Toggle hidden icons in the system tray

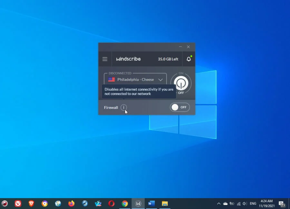(219, 203)
